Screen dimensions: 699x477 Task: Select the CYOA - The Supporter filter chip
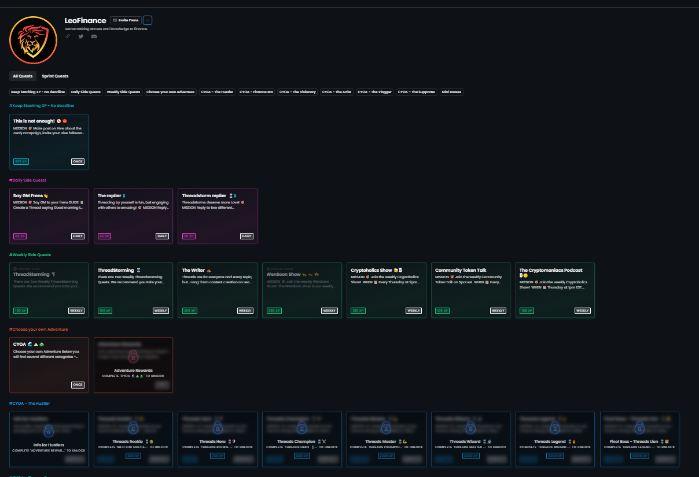[417, 92]
